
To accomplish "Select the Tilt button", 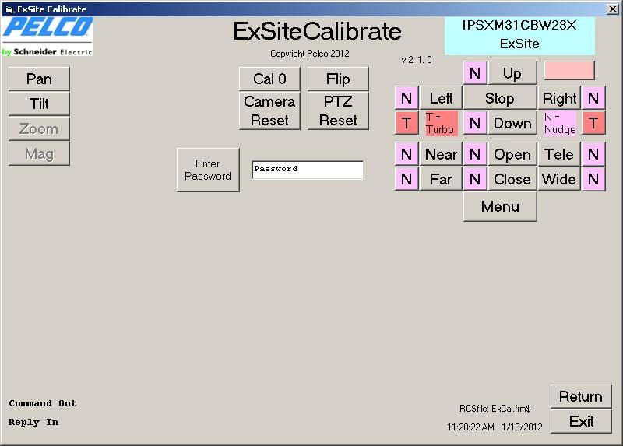I will [39, 104].
